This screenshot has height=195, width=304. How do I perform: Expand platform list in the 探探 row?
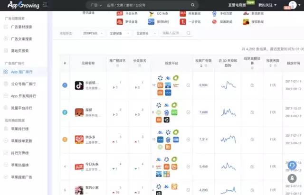188,112
